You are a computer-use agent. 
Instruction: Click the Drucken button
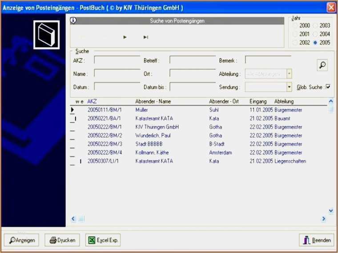tap(62, 240)
